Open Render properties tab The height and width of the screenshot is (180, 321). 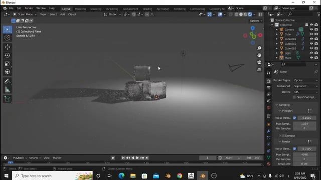(x=269, y=81)
